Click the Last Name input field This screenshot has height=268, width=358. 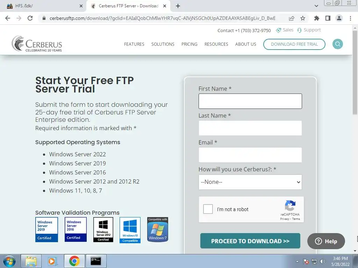tap(250, 128)
